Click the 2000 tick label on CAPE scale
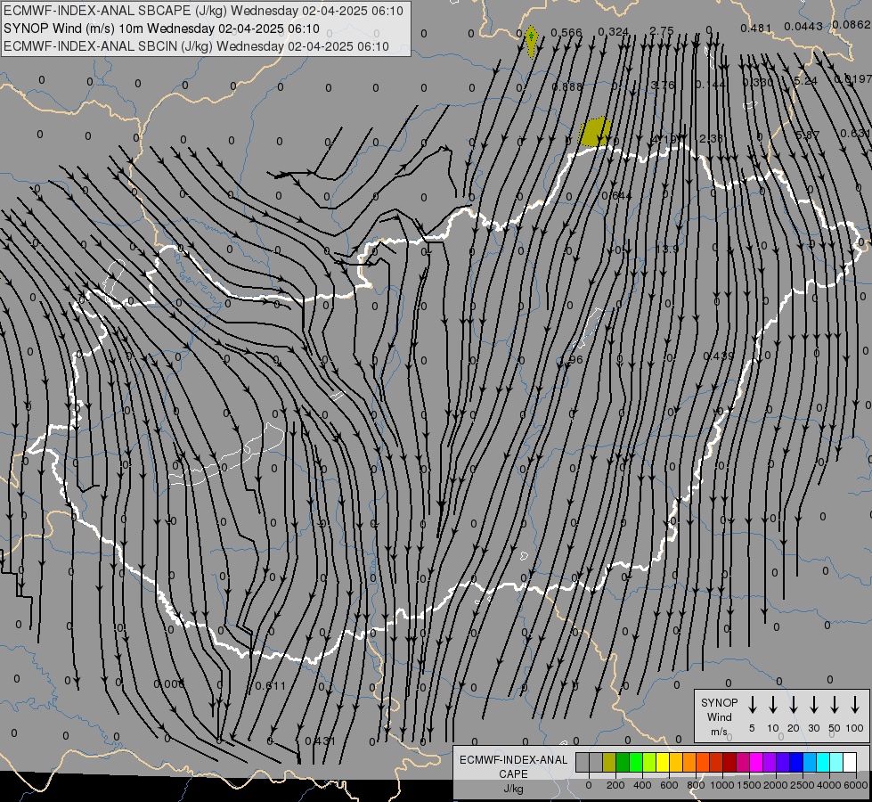Image resolution: width=872 pixels, height=802 pixels. click(x=775, y=785)
